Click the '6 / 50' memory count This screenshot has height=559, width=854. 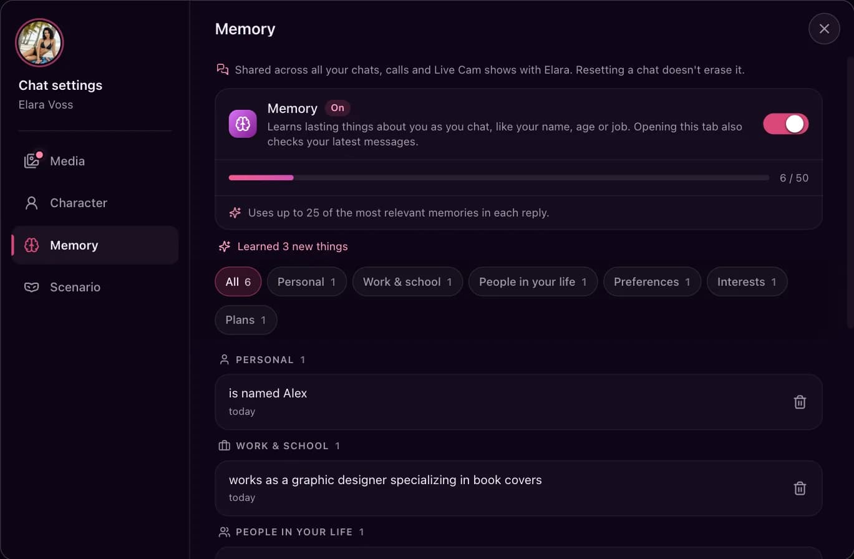coord(794,178)
